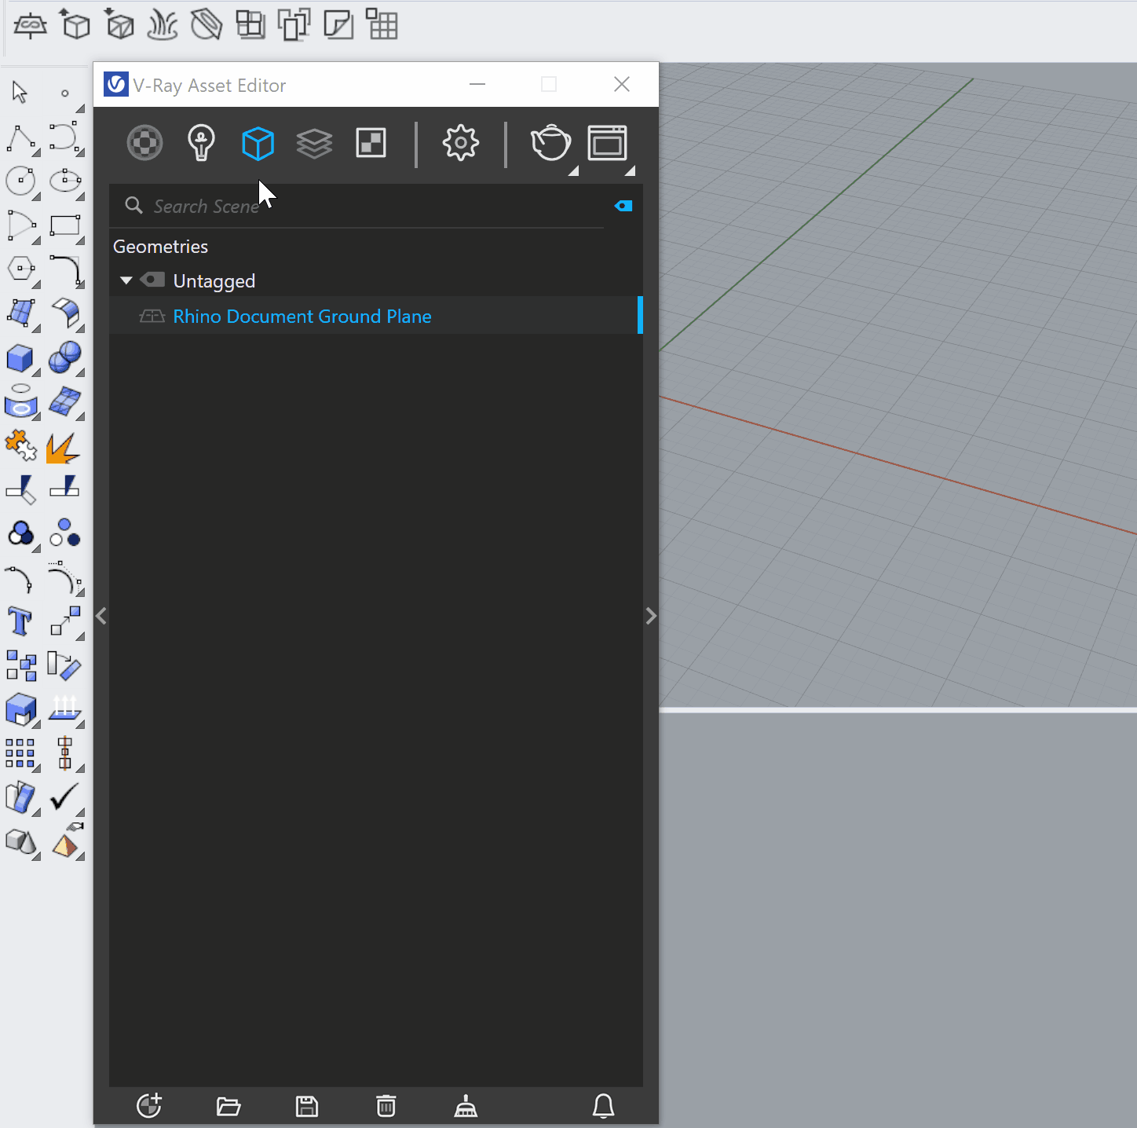Select Untagged tree row
The height and width of the screenshot is (1128, 1137).
tap(376, 280)
